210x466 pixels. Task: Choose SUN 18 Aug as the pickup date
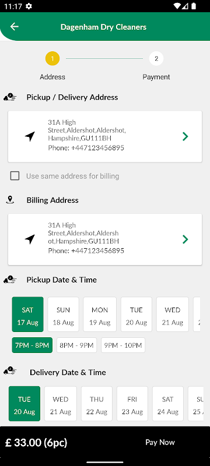tap(64, 315)
